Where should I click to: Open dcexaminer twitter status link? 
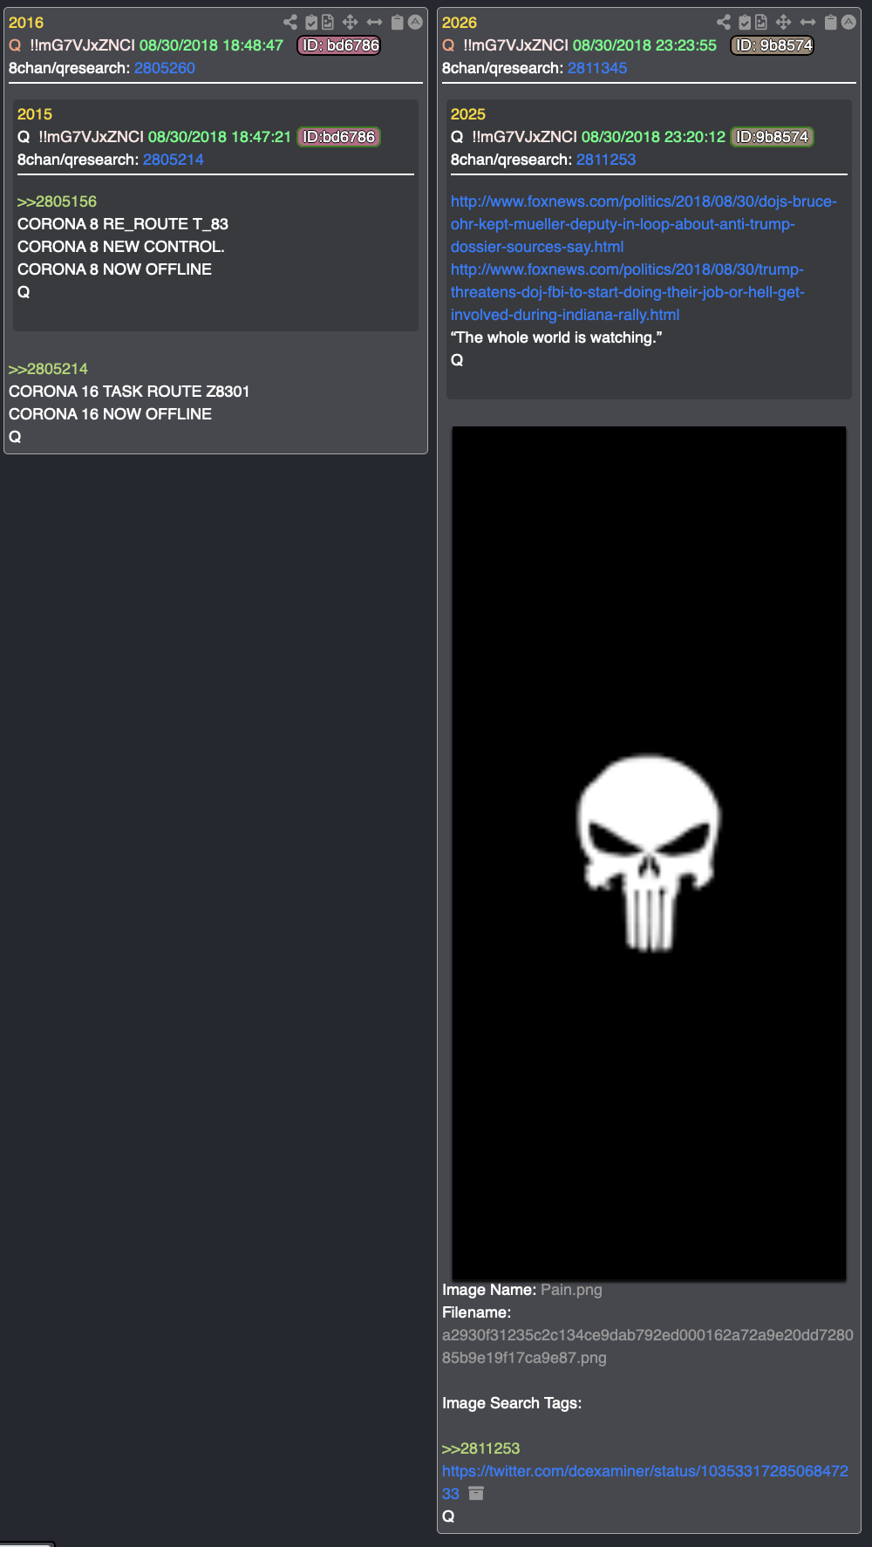pyautogui.click(x=645, y=1482)
